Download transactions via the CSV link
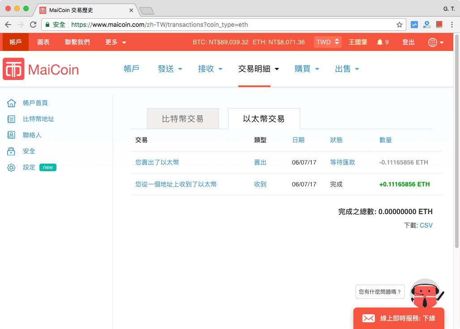Viewport: 460px width, 329px height. [426, 225]
